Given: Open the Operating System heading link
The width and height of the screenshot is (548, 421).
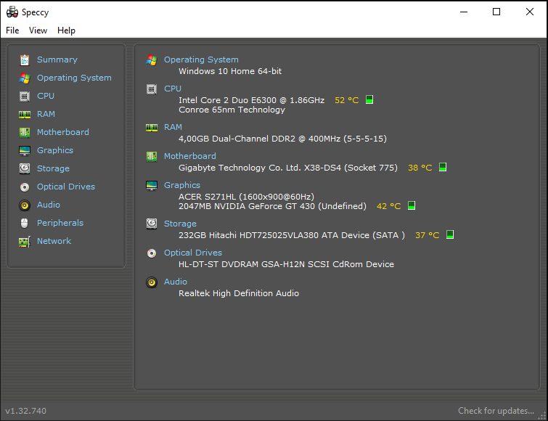Looking at the screenshot, I should 201,60.
